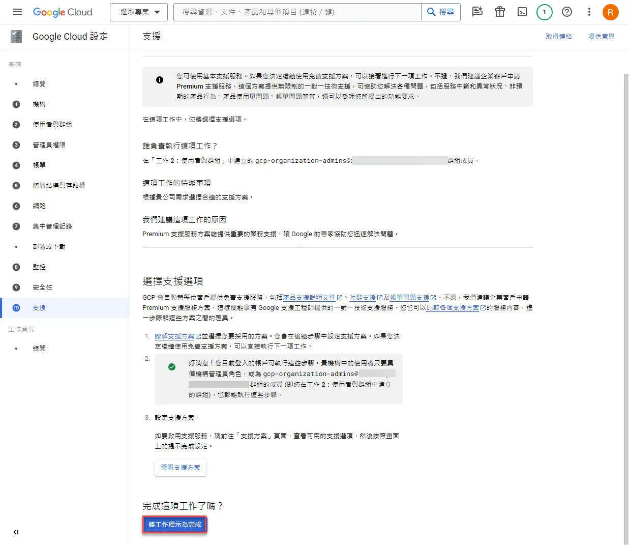Select the highlighted step 10 支援
The height and width of the screenshot is (545, 629).
tap(65, 308)
